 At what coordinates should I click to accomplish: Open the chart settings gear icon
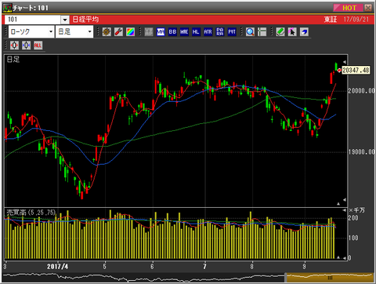point(107,32)
